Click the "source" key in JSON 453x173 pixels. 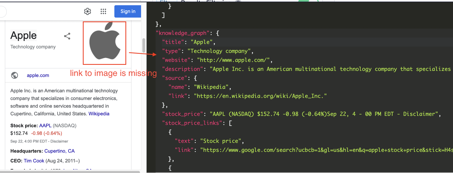tap(175, 78)
